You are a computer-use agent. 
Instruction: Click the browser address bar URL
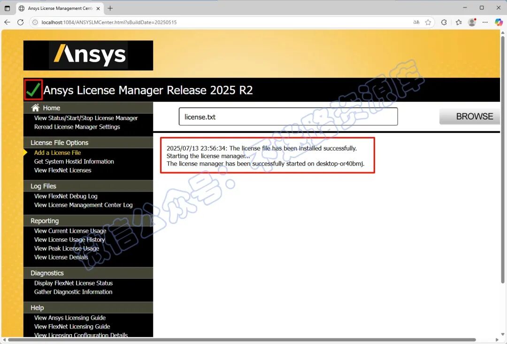point(109,23)
